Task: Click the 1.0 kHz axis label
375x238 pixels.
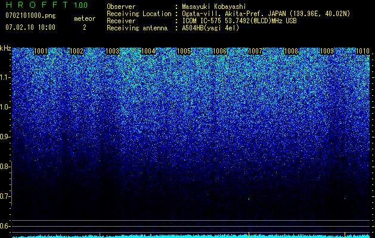Action: coord(5,107)
